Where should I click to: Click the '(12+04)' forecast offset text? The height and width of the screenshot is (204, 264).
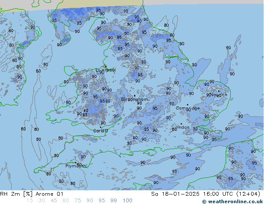point(248,194)
